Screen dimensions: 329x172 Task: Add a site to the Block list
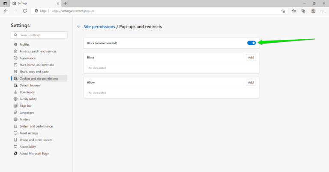tap(251, 58)
